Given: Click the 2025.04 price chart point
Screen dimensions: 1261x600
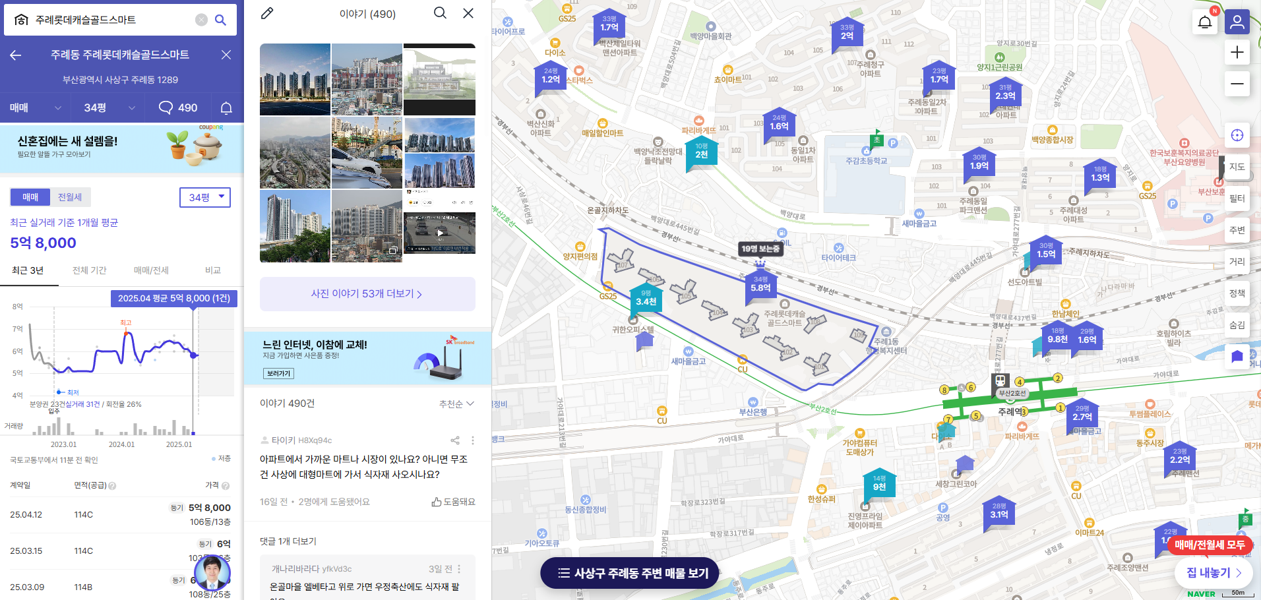Looking at the screenshot, I should coord(194,355).
